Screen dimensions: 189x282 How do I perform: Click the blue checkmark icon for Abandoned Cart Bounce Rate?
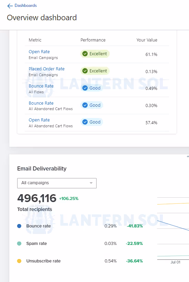tap(85, 105)
